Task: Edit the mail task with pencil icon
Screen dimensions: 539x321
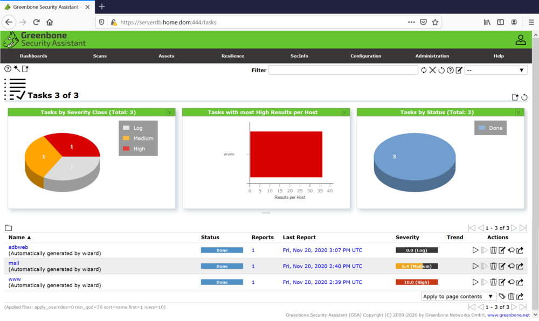Action: point(502,266)
